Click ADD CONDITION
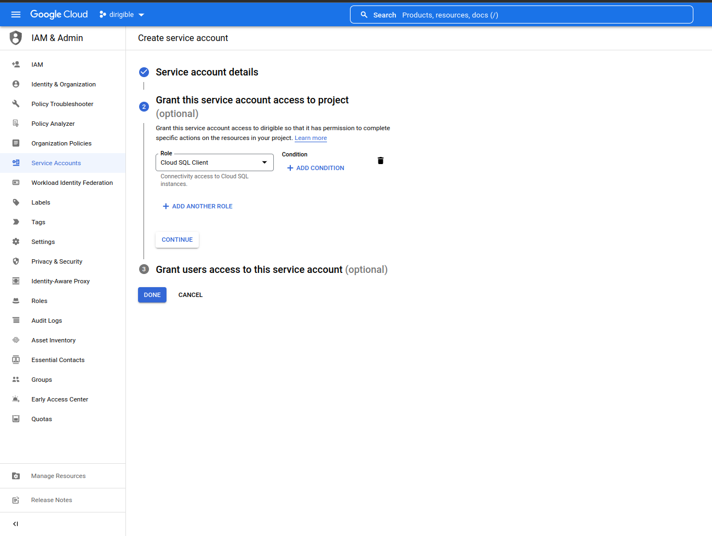Image resolution: width=712 pixels, height=536 pixels. coord(315,168)
